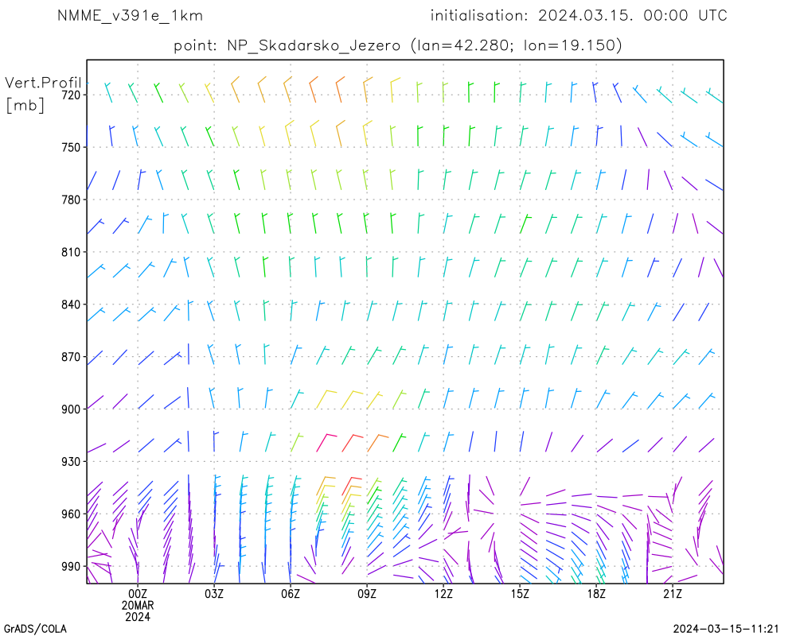This screenshot has width=796, height=636.
Task: Click the 15Z time axis label
Action: (x=520, y=594)
